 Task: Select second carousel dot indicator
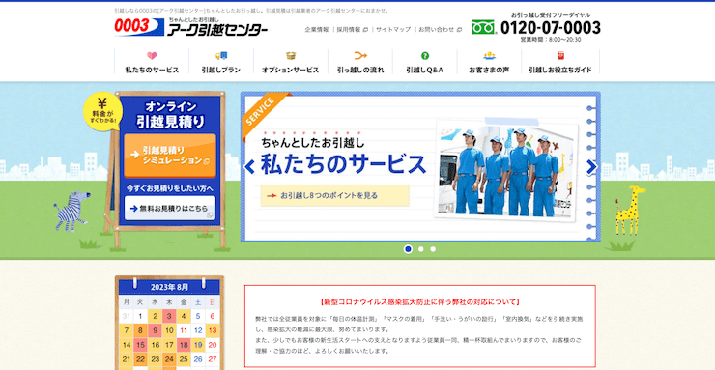pos(421,249)
